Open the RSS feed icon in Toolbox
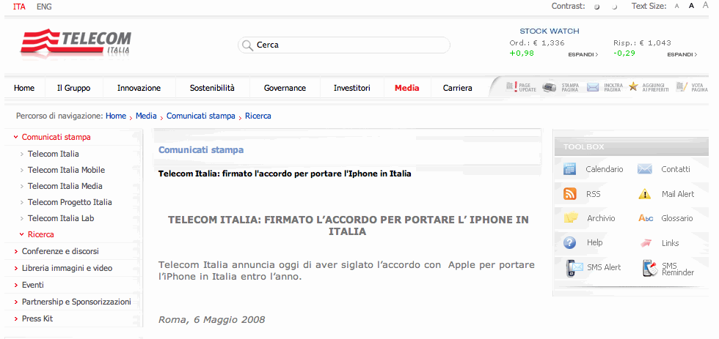 [570, 194]
